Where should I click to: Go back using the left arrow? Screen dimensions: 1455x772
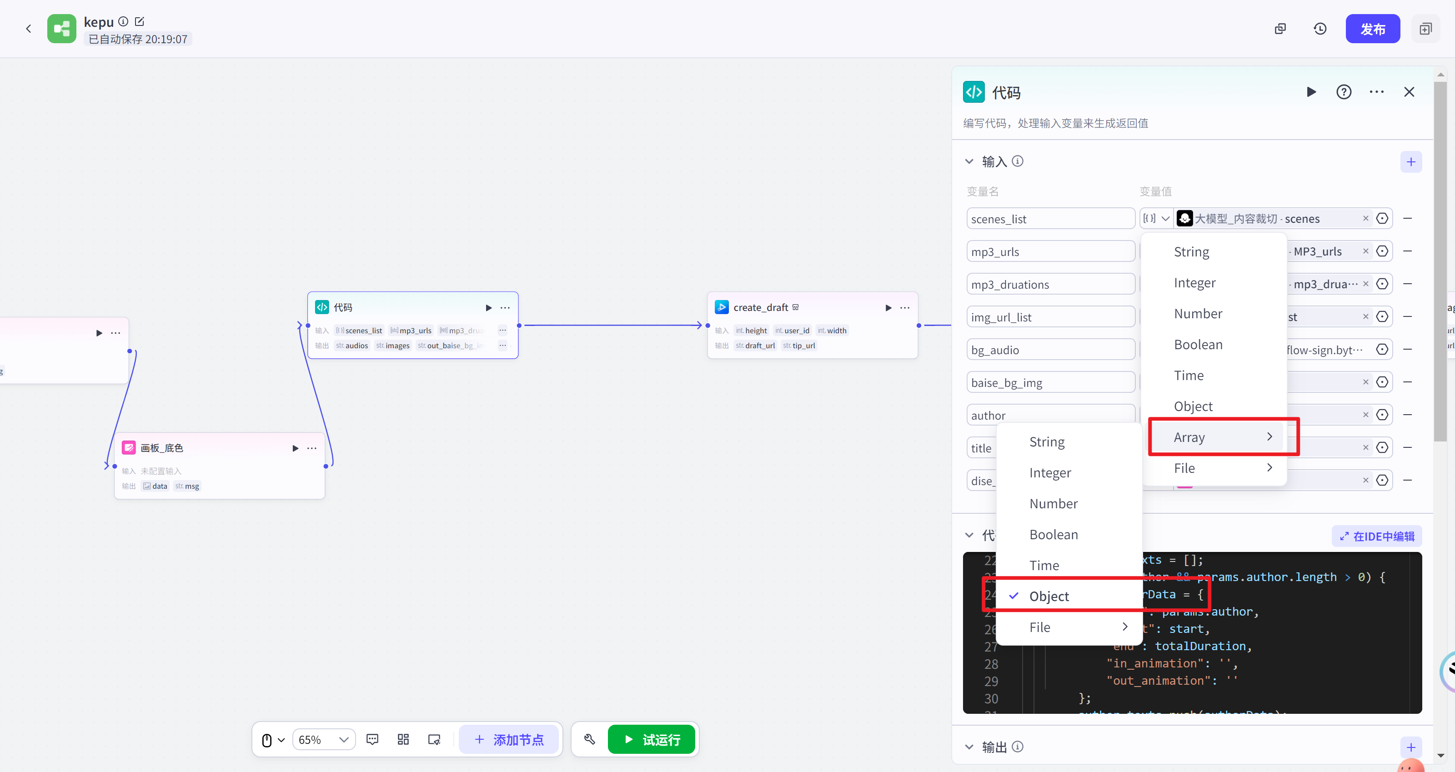click(29, 28)
